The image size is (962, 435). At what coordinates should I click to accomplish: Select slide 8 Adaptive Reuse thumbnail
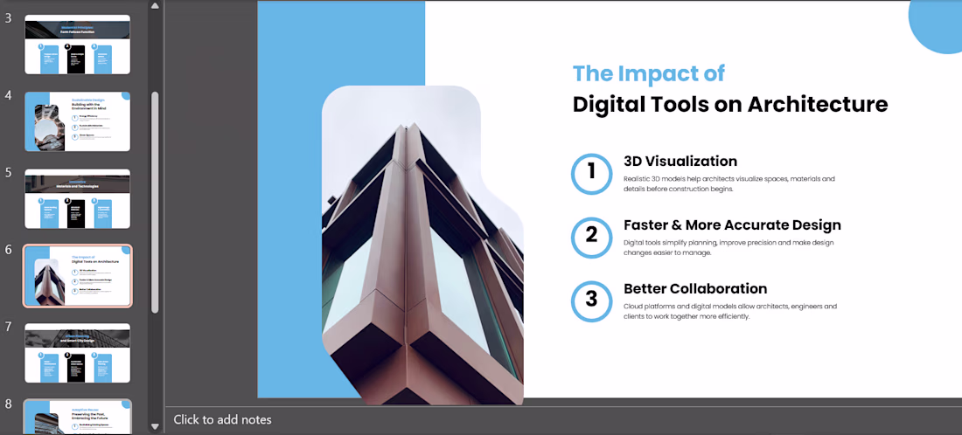tap(77, 417)
